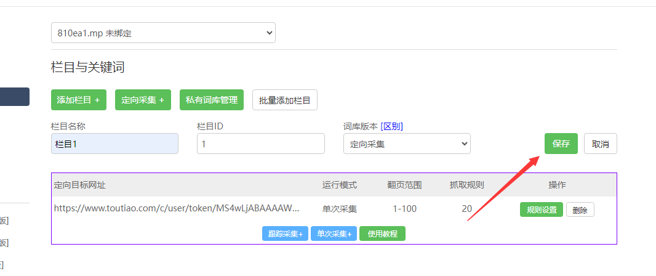The height and width of the screenshot is (276, 656).
Task: Click the green 添加栏目 + button
Action: pyautogui.click(x=78, y=100)
